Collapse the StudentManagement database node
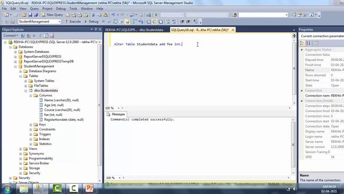The height and width of the screenshot is (194, 344). [x=16, y=66]
